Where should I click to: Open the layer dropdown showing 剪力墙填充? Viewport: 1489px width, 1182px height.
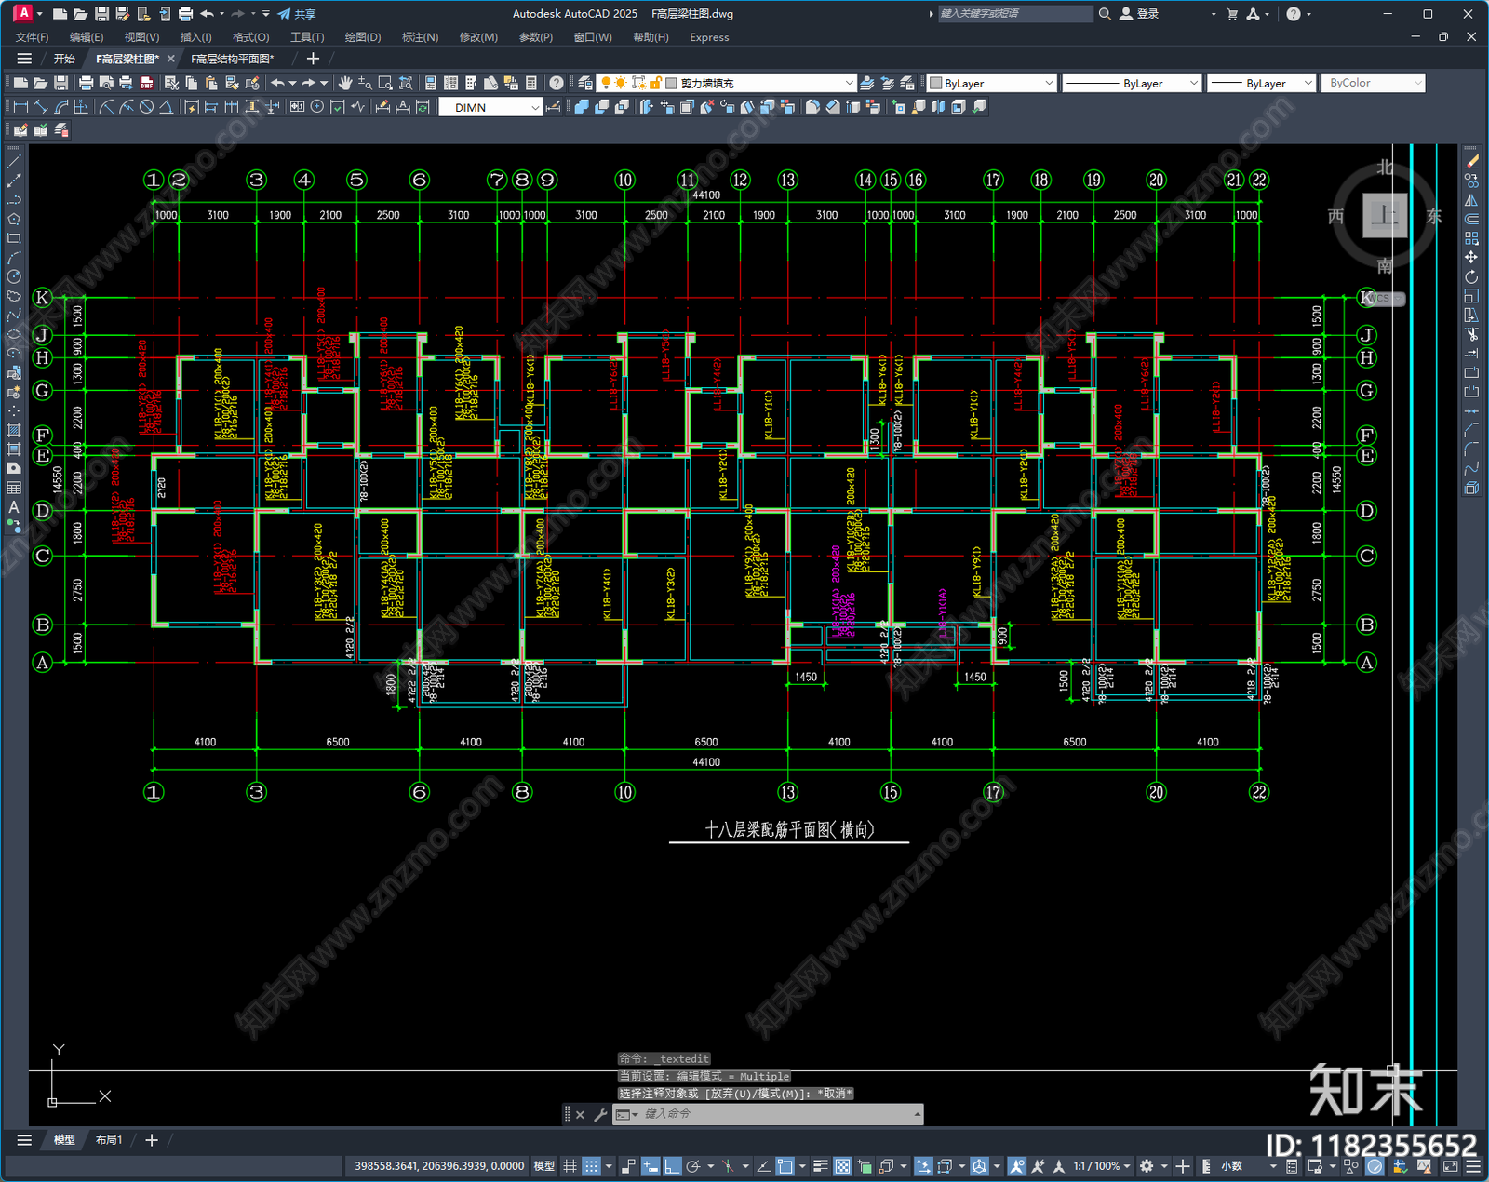pyautogui.click(x=725, y=83)
